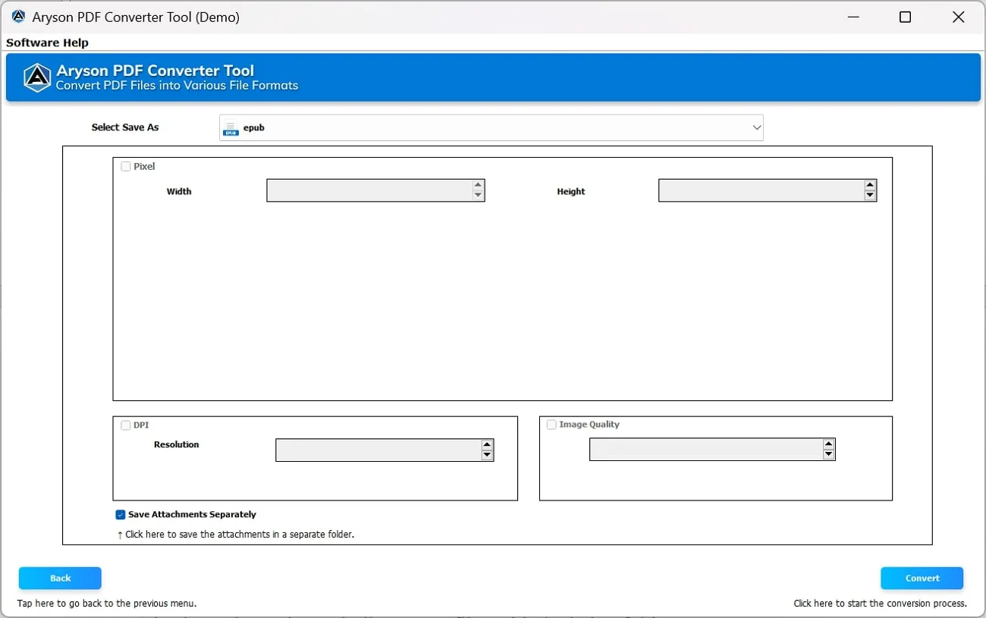The width and height of the screenshot is (986, 618).
Task: Enable the DPI checkbox
Action: click(x=126, y=425)
